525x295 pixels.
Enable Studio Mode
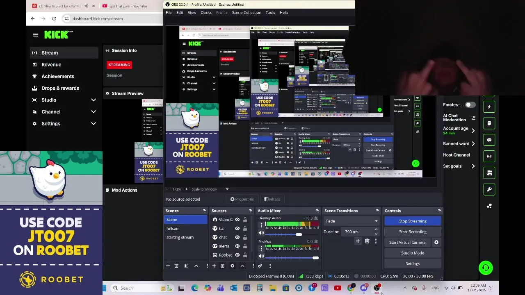[413, 253]
